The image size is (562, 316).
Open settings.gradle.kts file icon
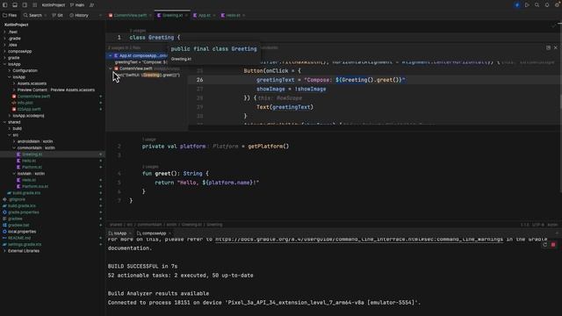coord(4,245)
